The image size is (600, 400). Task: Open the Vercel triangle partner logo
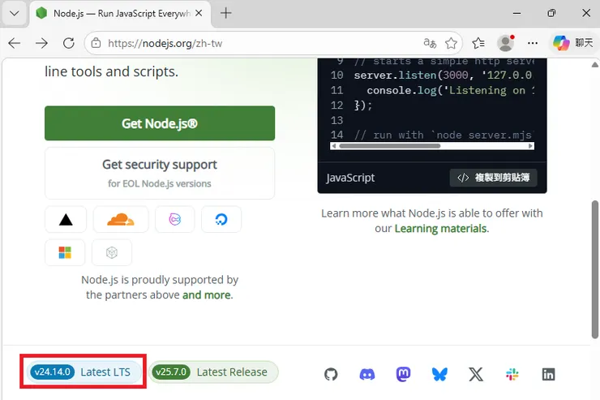[66, 219]
